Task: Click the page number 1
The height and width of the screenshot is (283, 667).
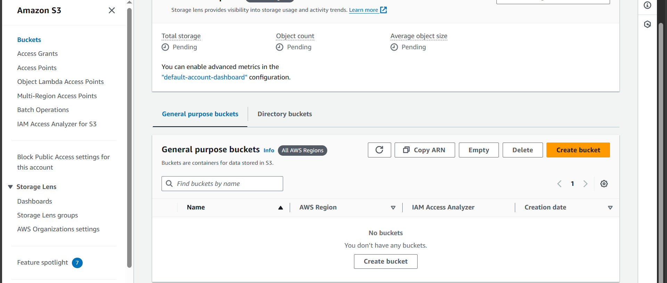Action: [x=573, y=184]
